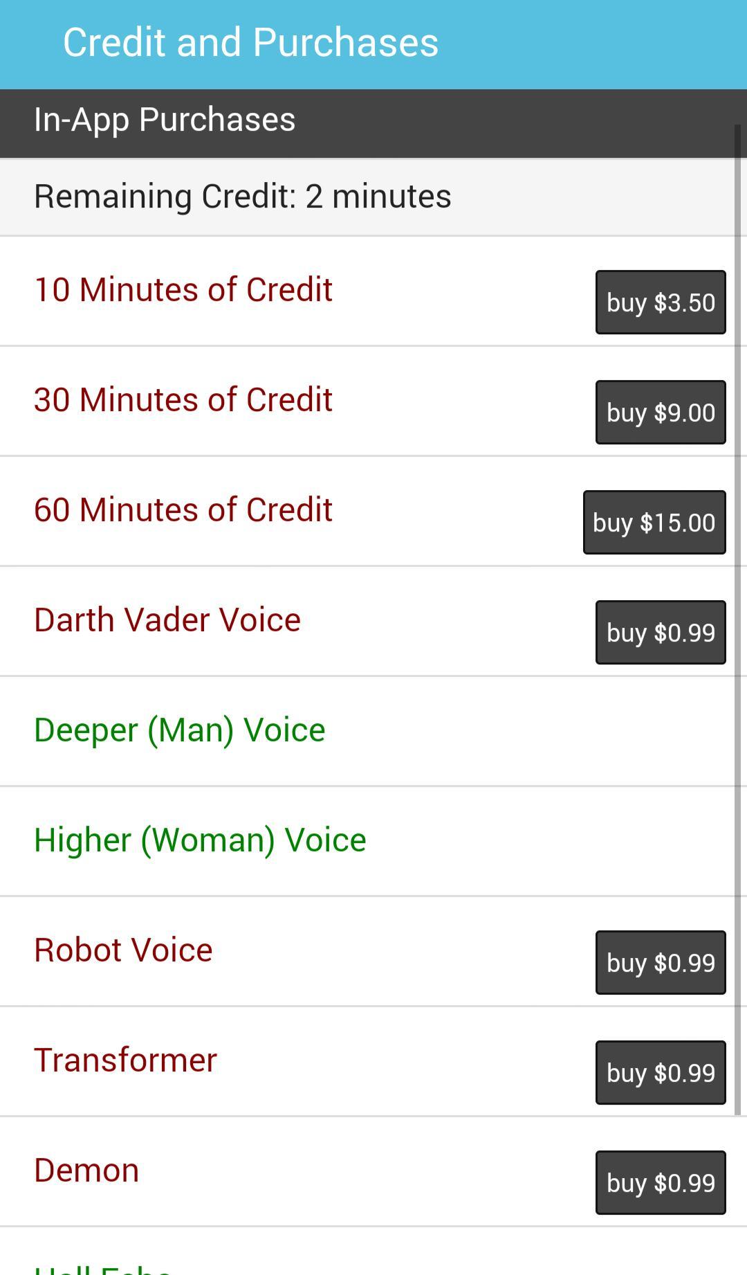Select the 30 Minutes of Credit item

tap(183, 400)
